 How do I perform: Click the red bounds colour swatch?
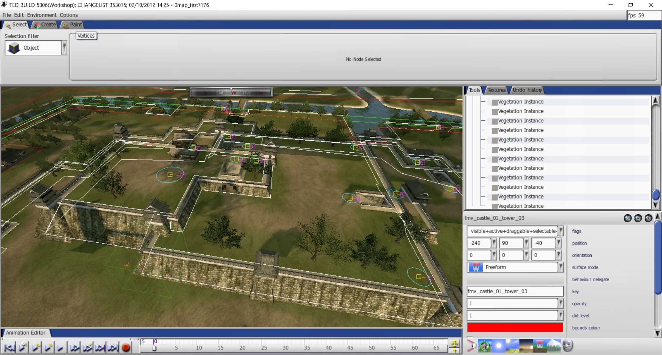pos(515,327)
